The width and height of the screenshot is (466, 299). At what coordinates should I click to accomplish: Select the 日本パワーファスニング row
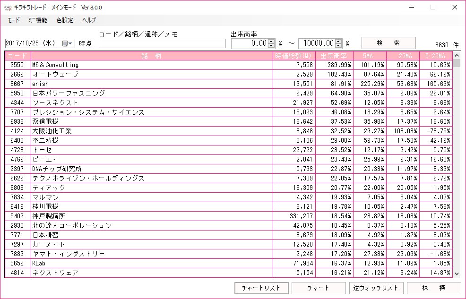click(x=229, y=93)
